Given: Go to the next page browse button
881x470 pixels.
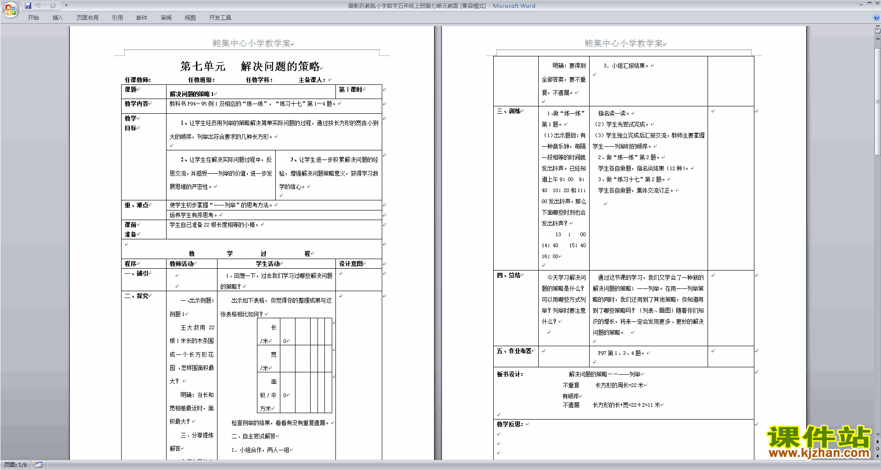Looking at the screenshot, I should click(x=878, y=456).
